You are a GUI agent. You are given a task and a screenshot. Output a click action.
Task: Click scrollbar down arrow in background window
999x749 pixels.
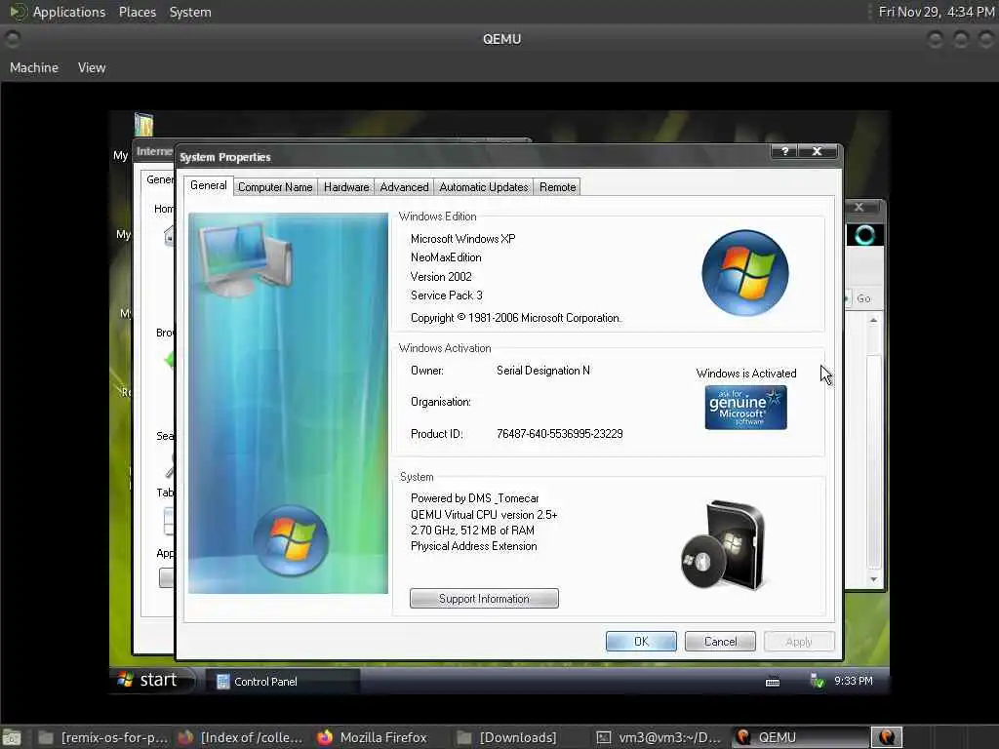pyautogui.click(x=873, y=579)
